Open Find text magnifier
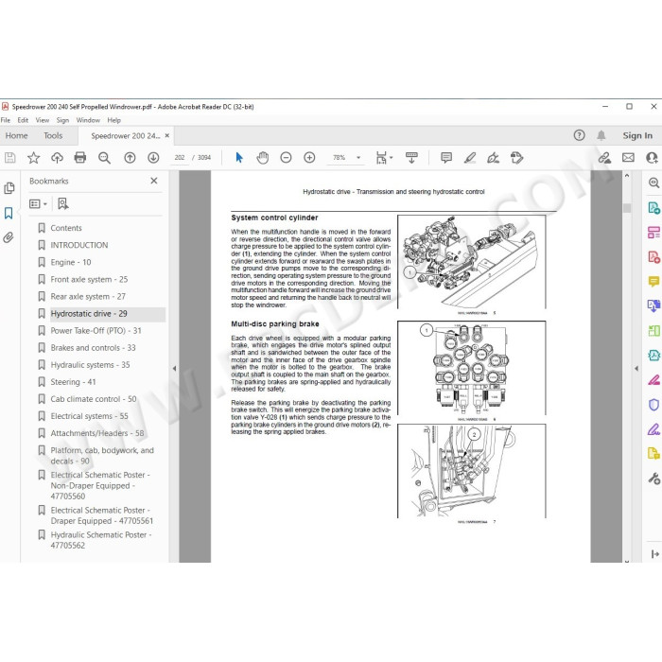The image size is (662, 662). tap(104, 158)
